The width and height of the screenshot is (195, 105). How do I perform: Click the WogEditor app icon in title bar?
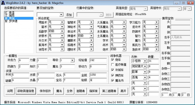pos(3,3)
